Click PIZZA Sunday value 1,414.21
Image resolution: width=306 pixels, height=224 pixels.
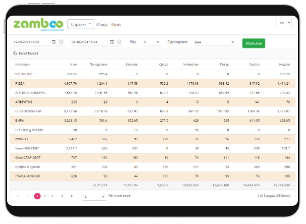283,84
